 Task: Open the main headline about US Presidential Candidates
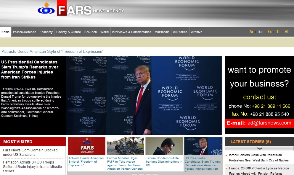point(30,70)
